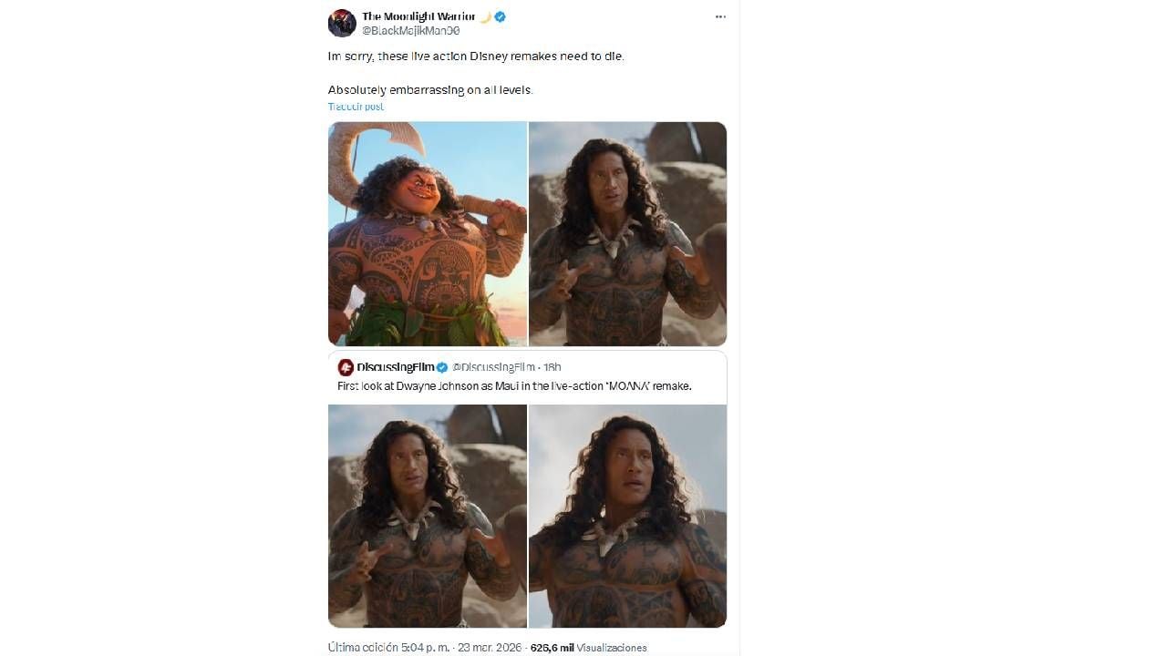Click the DiscussingFilm avatar icon

[346, 367]
